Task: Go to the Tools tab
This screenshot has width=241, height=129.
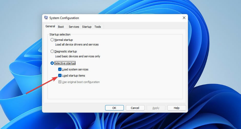Action: pos(98,27)
